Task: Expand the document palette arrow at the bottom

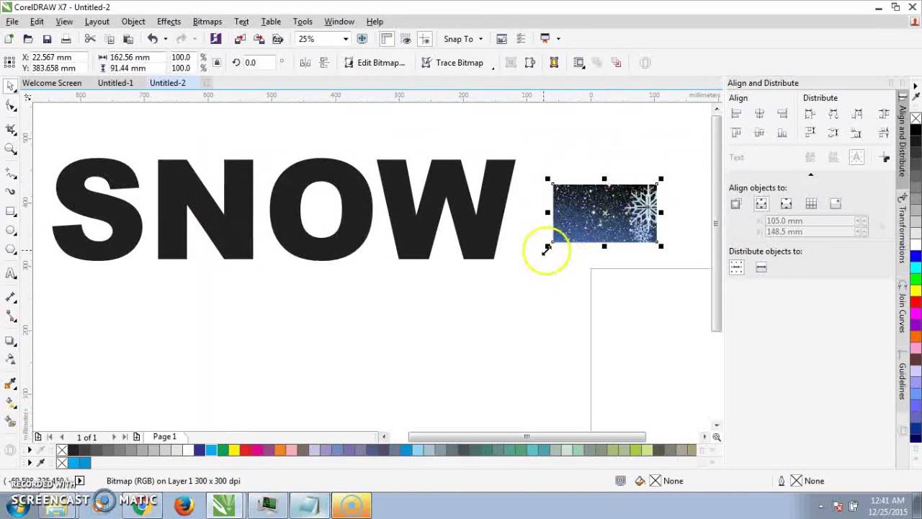Action: pyautogui.click(x=30, y=462)
